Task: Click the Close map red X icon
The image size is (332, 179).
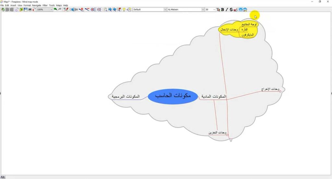Action: [x=34, y=9]
